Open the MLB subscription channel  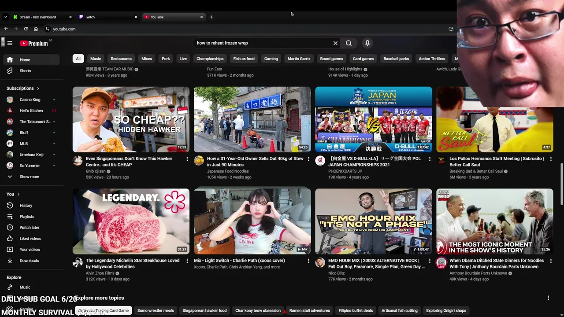32,144
